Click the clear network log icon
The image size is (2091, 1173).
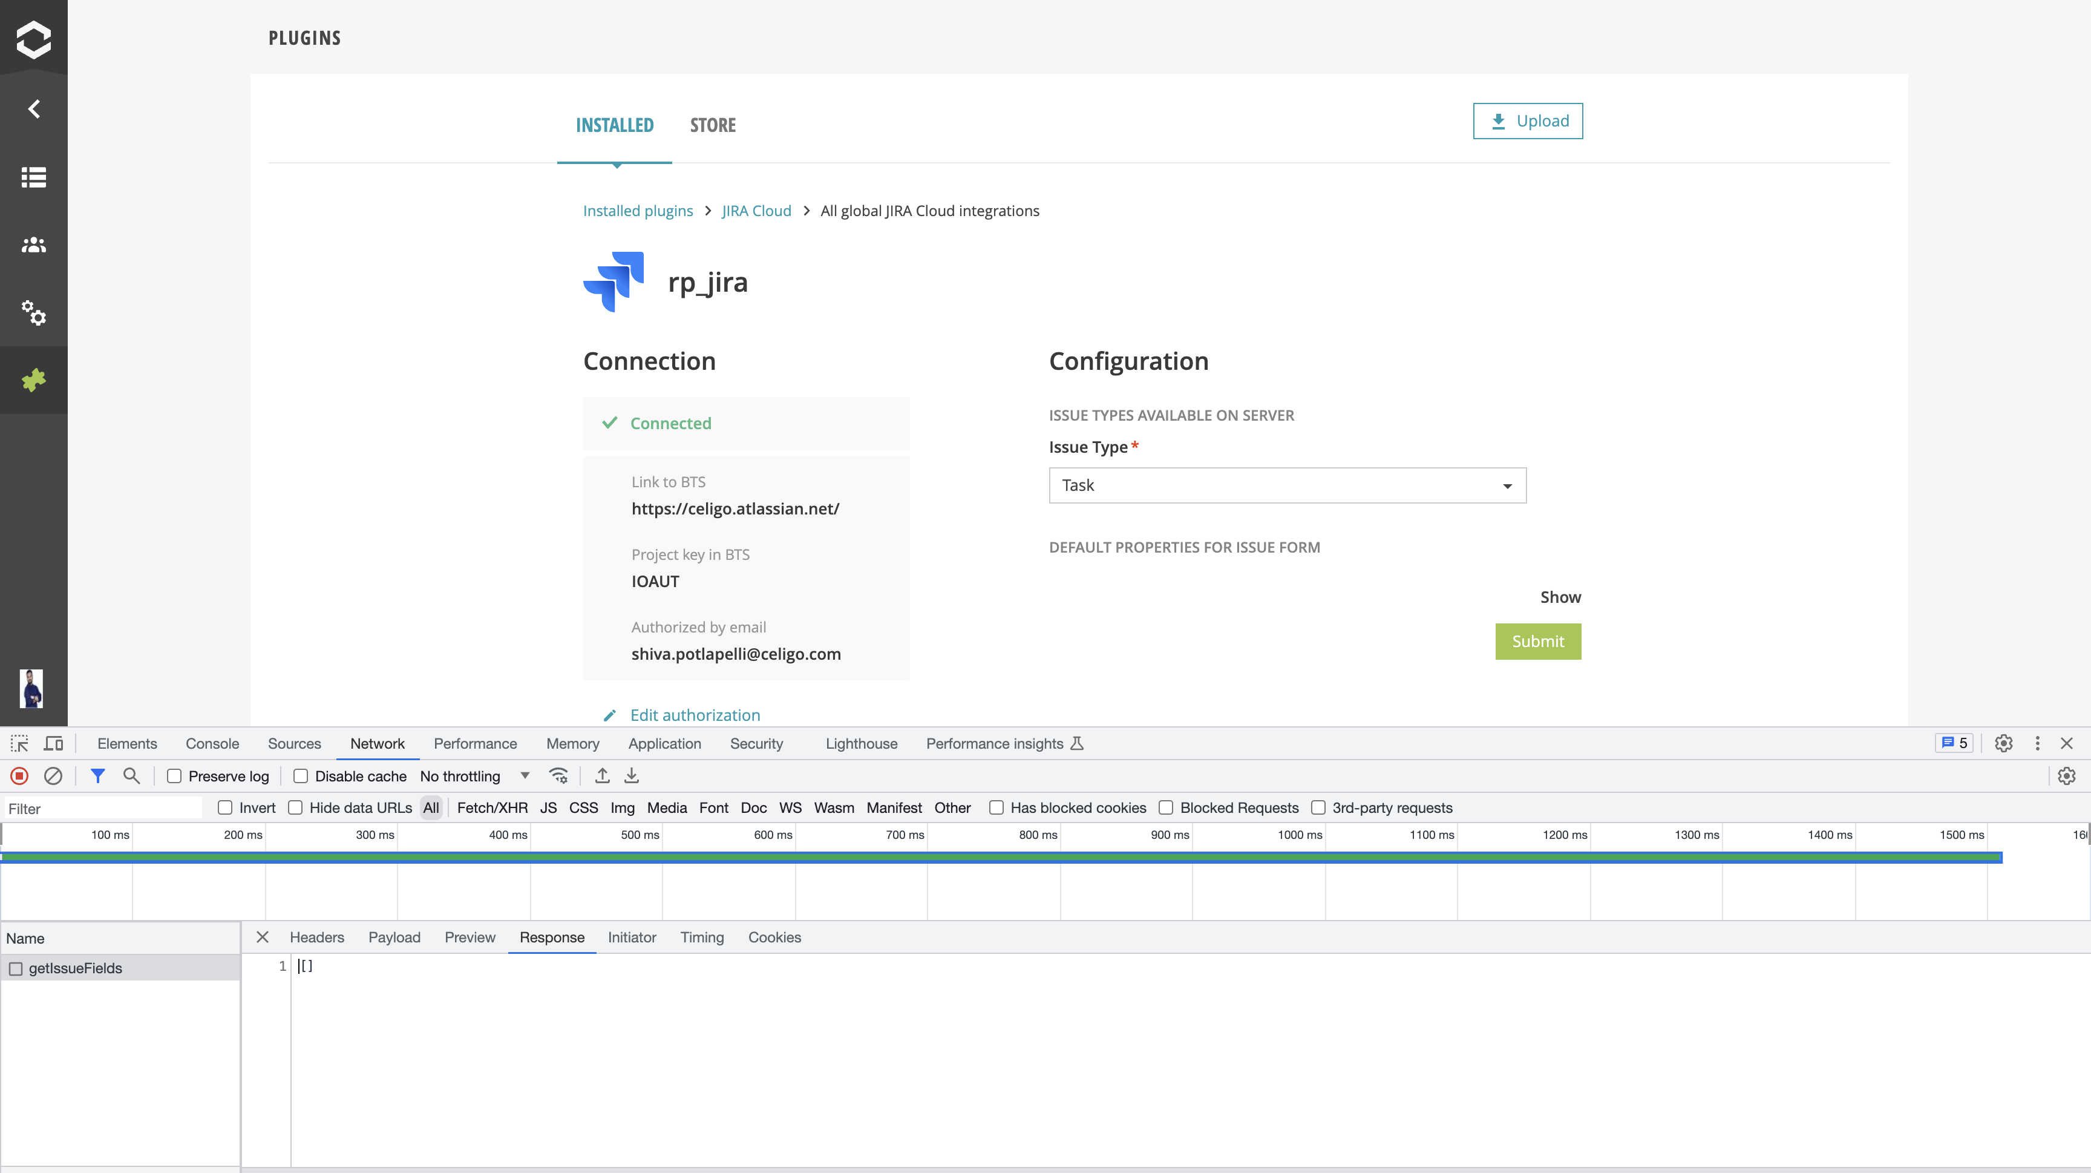pos(53,775)
